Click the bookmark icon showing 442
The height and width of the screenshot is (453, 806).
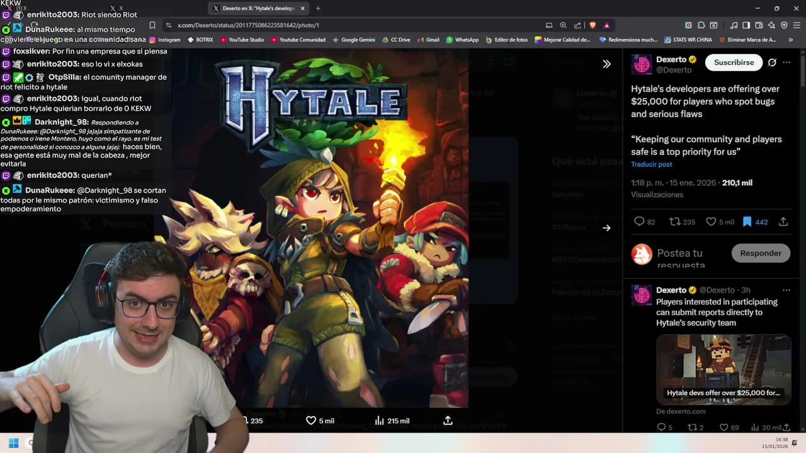(747, 221)
